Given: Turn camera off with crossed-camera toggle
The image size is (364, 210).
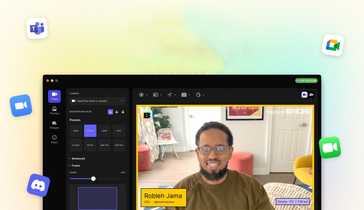Looking at the screenshot, I should [311, 95].
